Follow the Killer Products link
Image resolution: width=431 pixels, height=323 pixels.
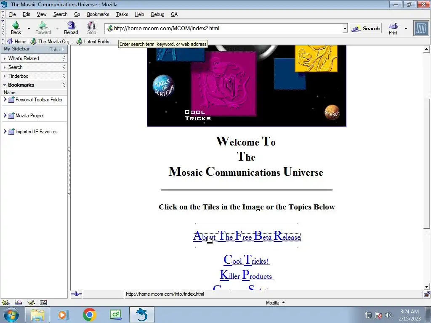tap(247, 275)
